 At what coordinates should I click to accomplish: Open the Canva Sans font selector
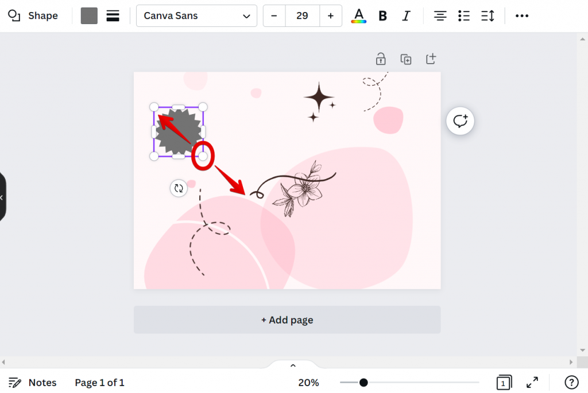point(196,15)
